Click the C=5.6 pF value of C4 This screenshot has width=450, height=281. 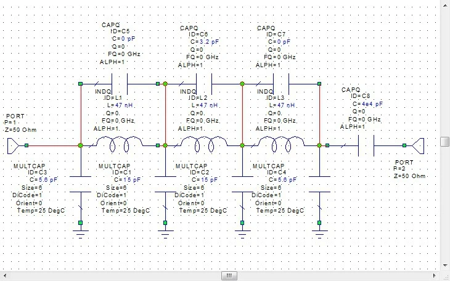coord(283,180)
